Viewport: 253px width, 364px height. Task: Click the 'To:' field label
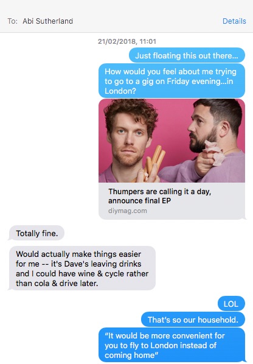coord(13,21)
